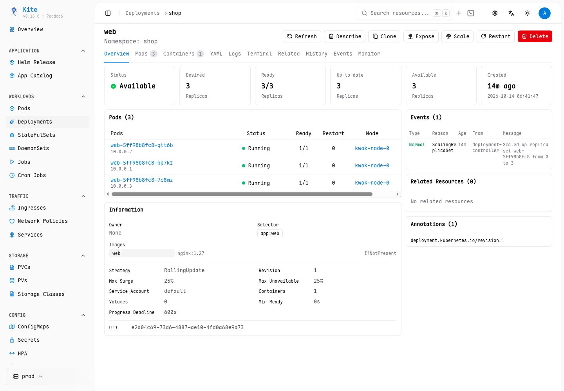Switch to the Logs tab
This screenshot has height=391, width=564.
pos(235,54)
